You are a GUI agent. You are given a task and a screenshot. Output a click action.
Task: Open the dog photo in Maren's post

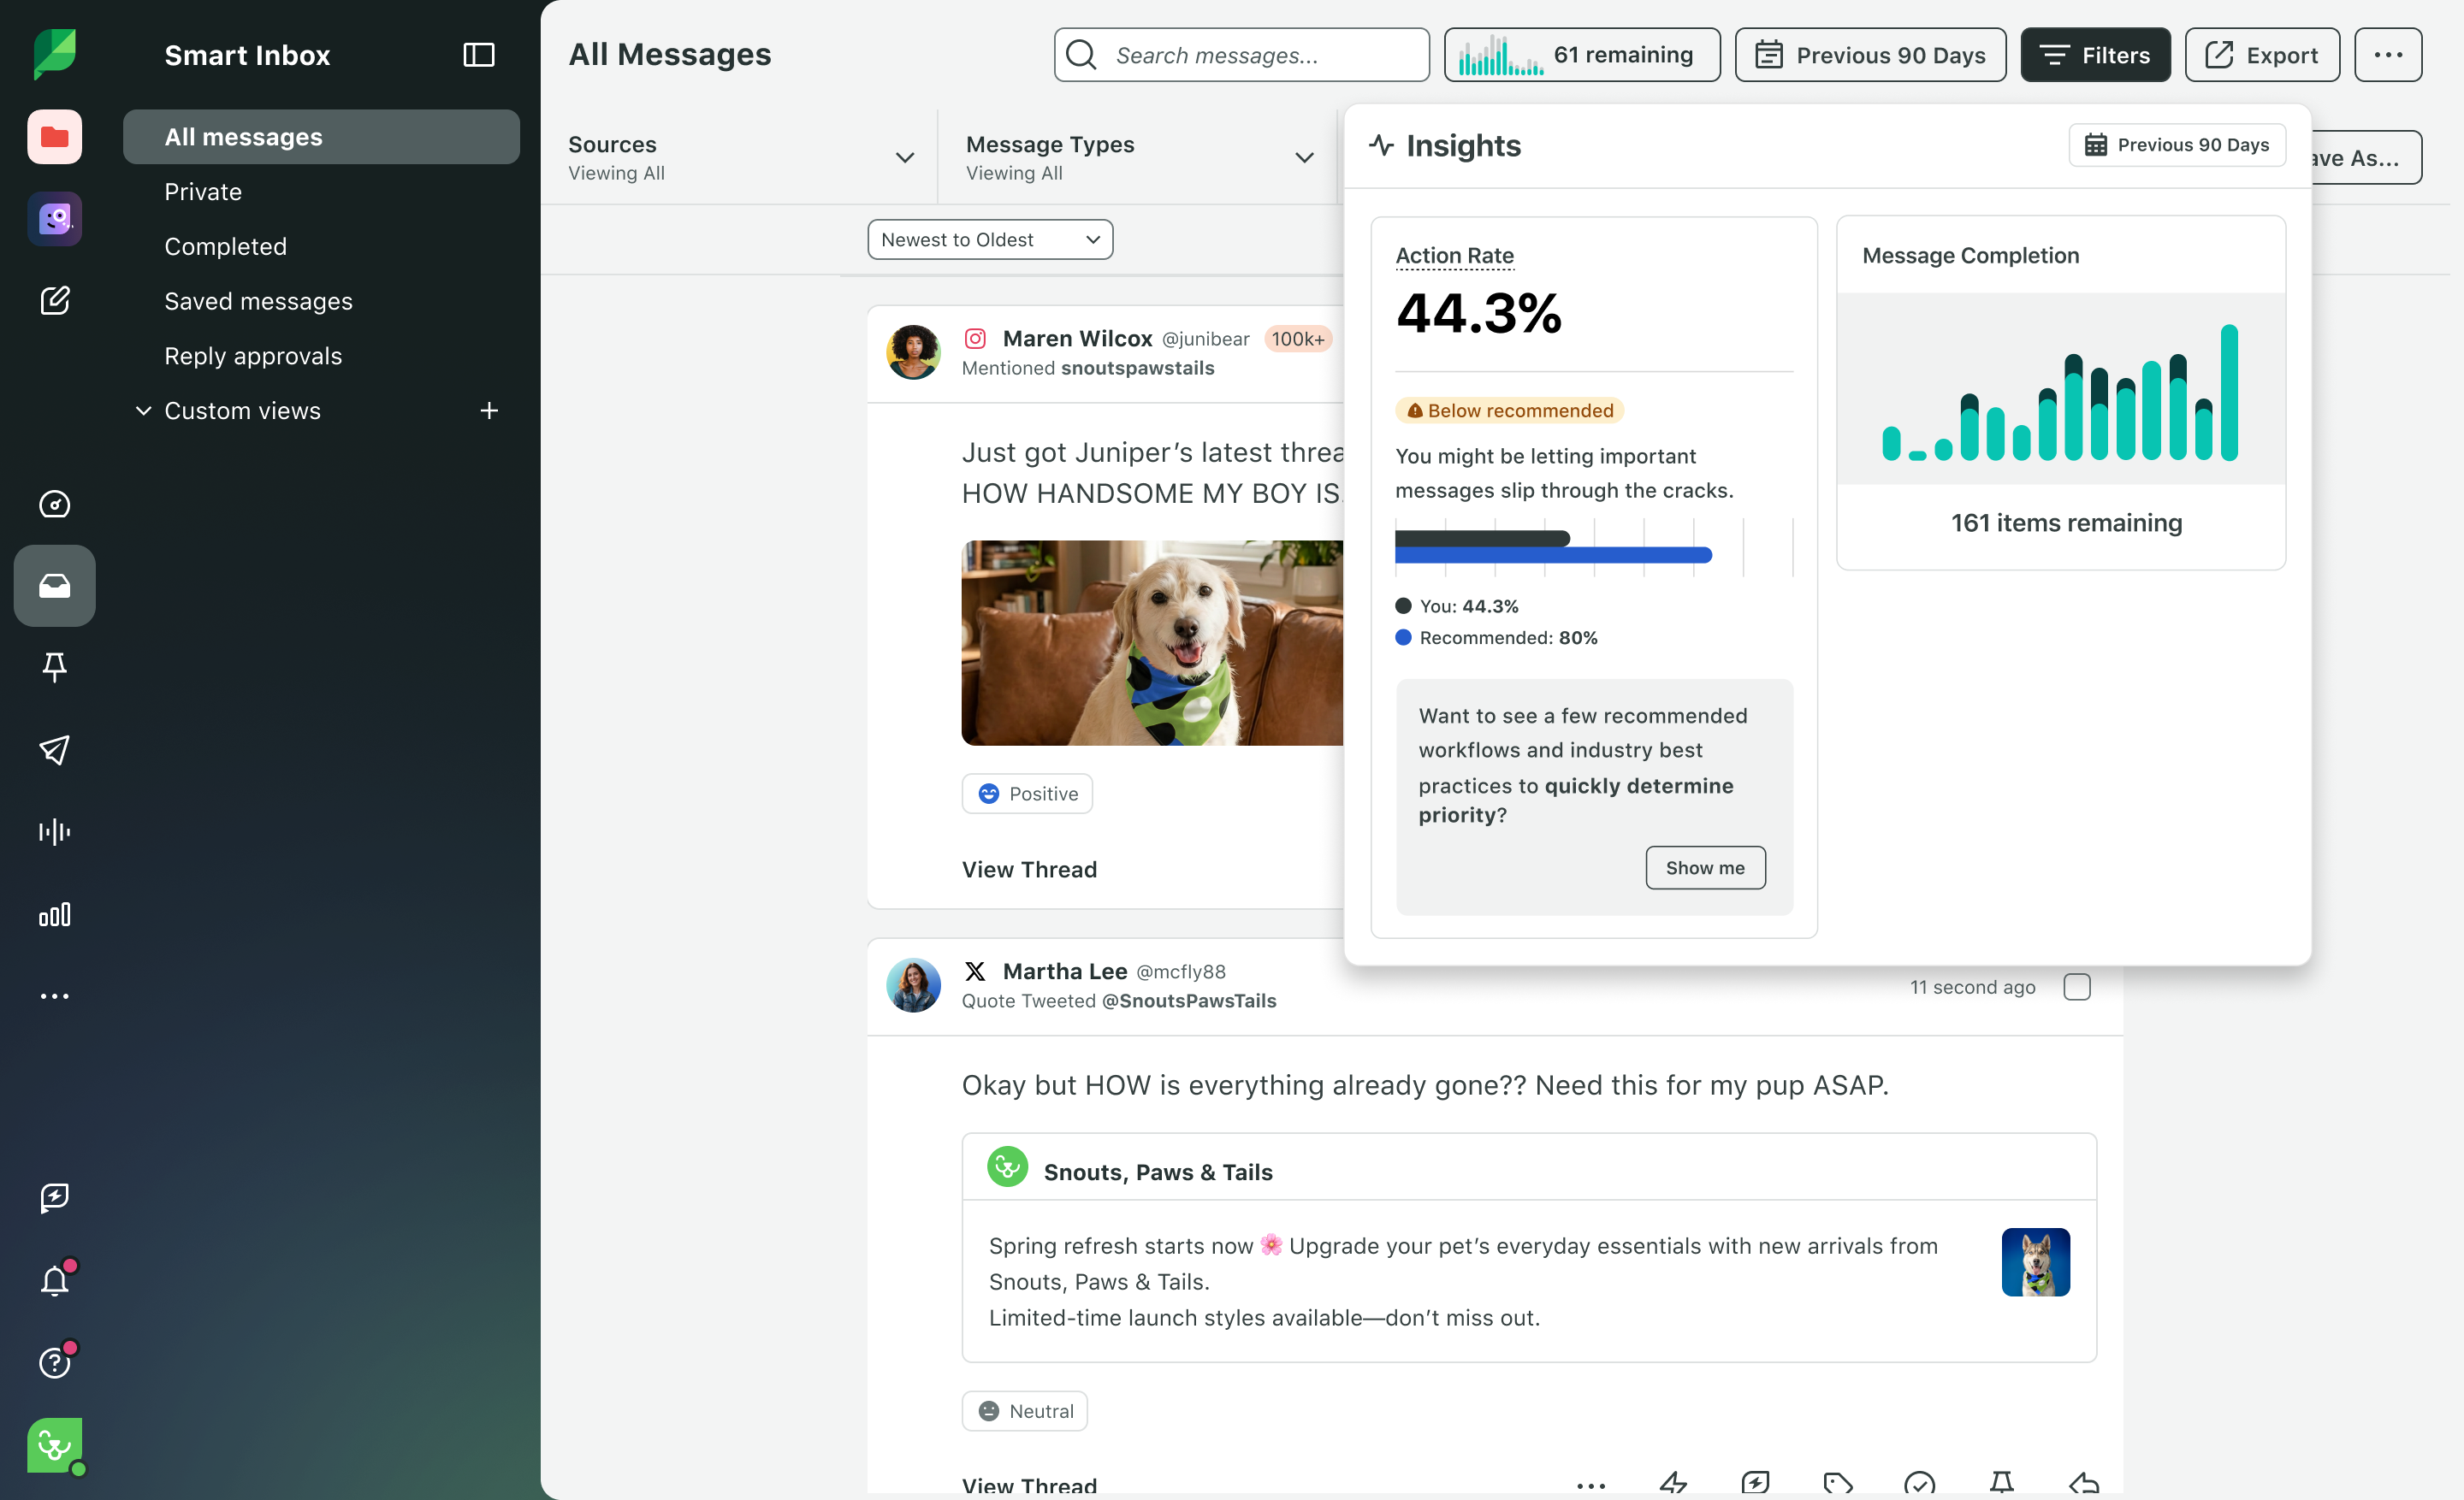(x=1152, y=644)
